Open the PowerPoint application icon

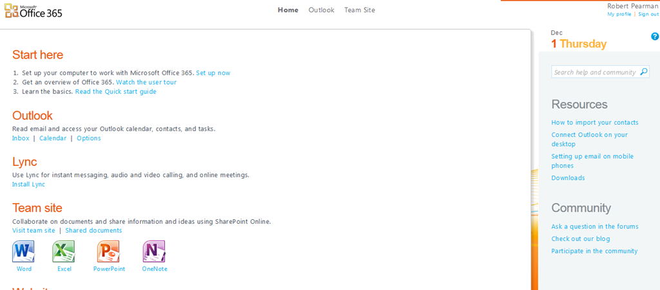pos(108,251)
